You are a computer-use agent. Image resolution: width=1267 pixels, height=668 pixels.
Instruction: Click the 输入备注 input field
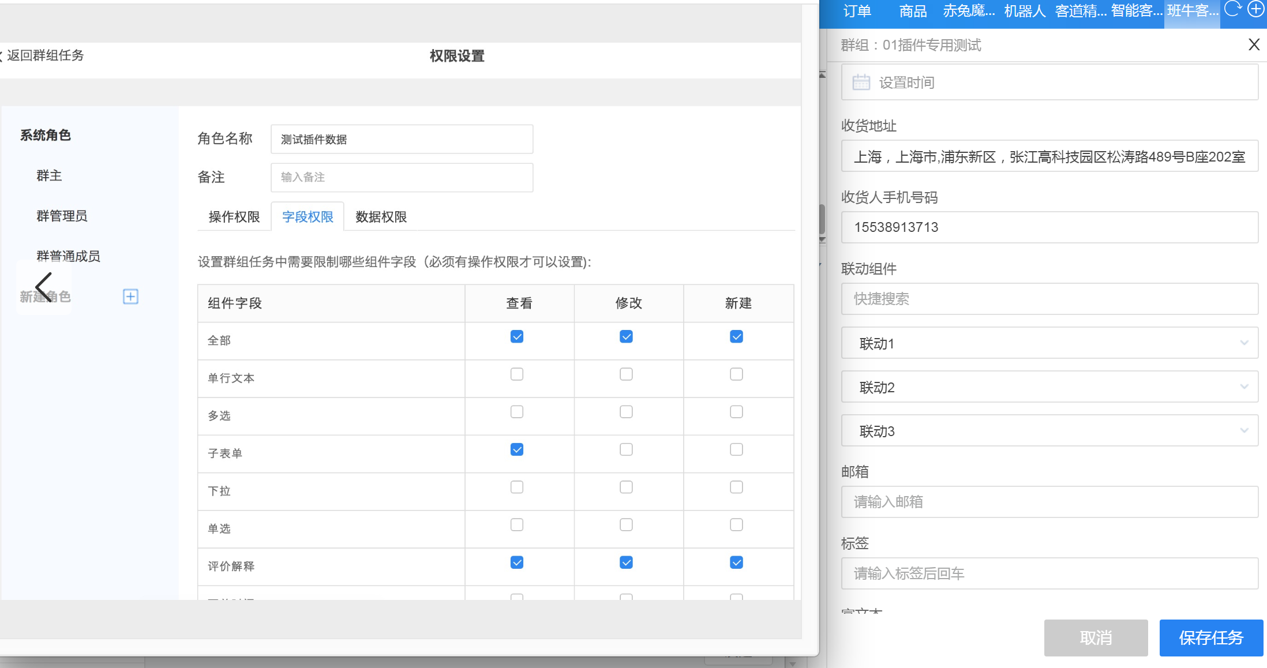pyautogui.click(x=402, y=177)
